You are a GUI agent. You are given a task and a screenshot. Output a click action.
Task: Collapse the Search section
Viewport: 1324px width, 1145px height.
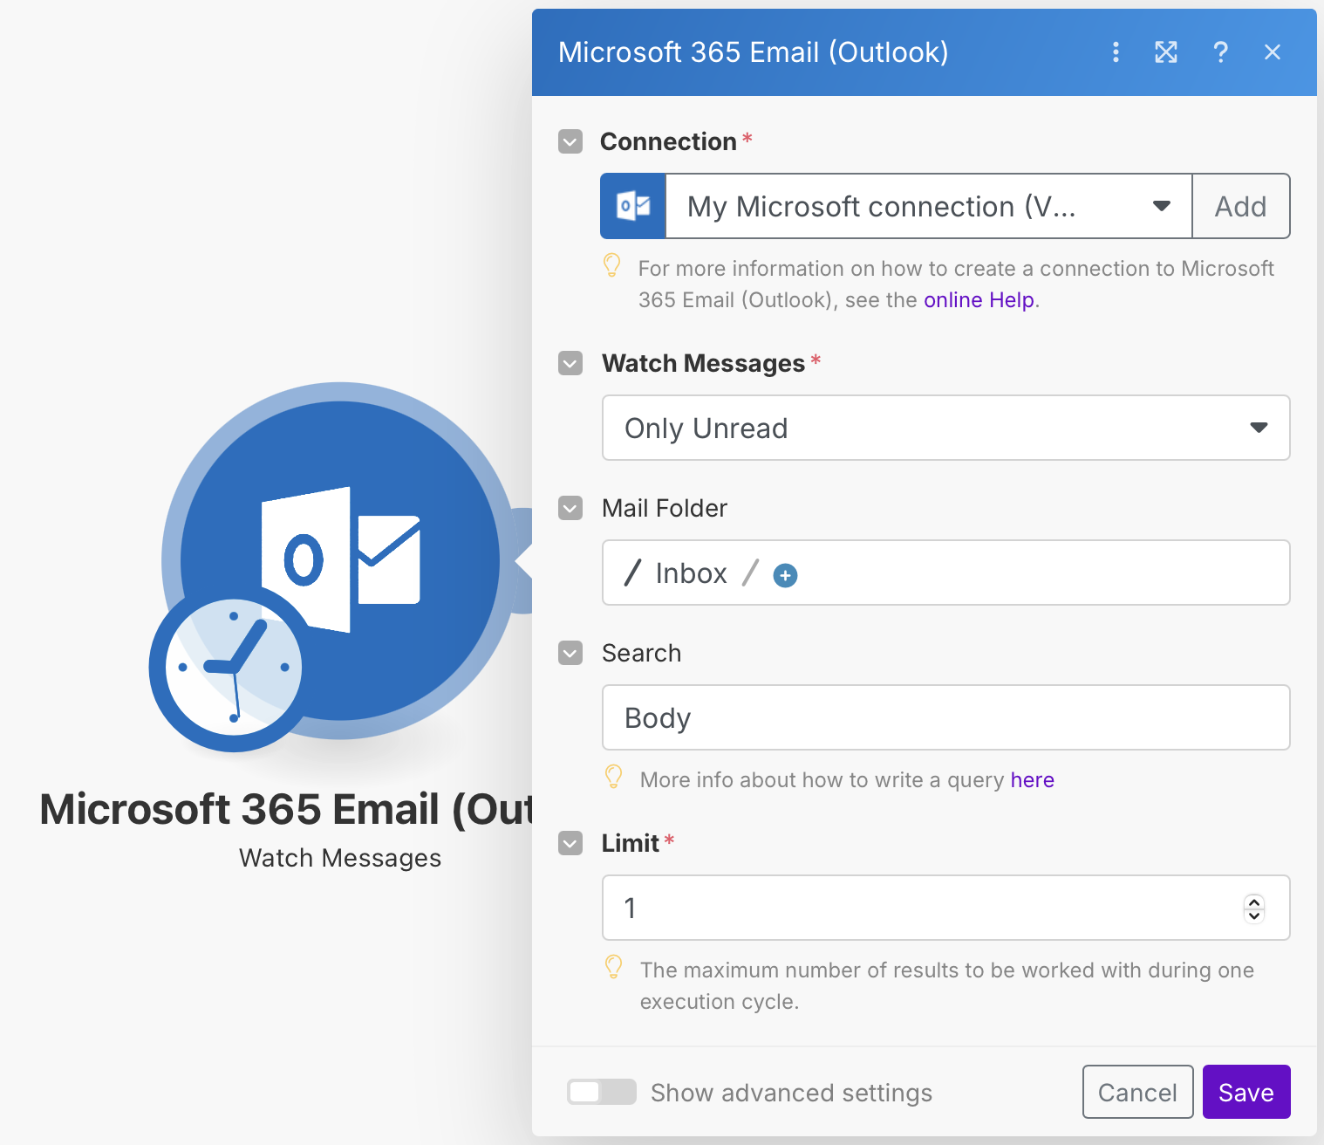click(570, 653)
